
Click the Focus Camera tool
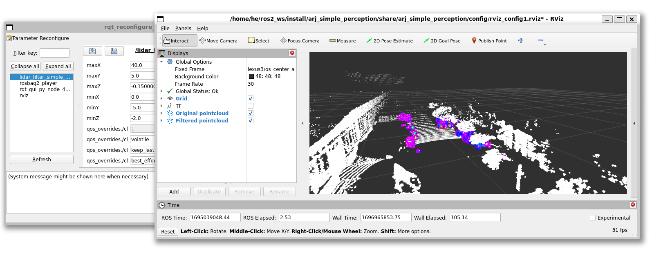(299, 41)
